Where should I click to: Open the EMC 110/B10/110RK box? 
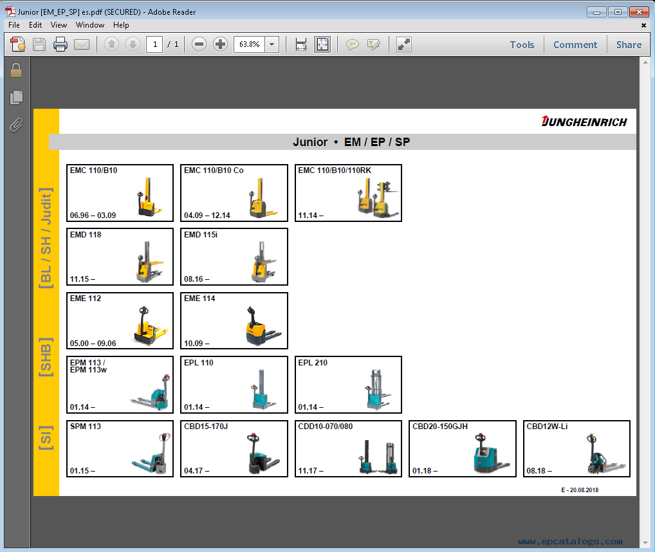click(x=348, y=193)
